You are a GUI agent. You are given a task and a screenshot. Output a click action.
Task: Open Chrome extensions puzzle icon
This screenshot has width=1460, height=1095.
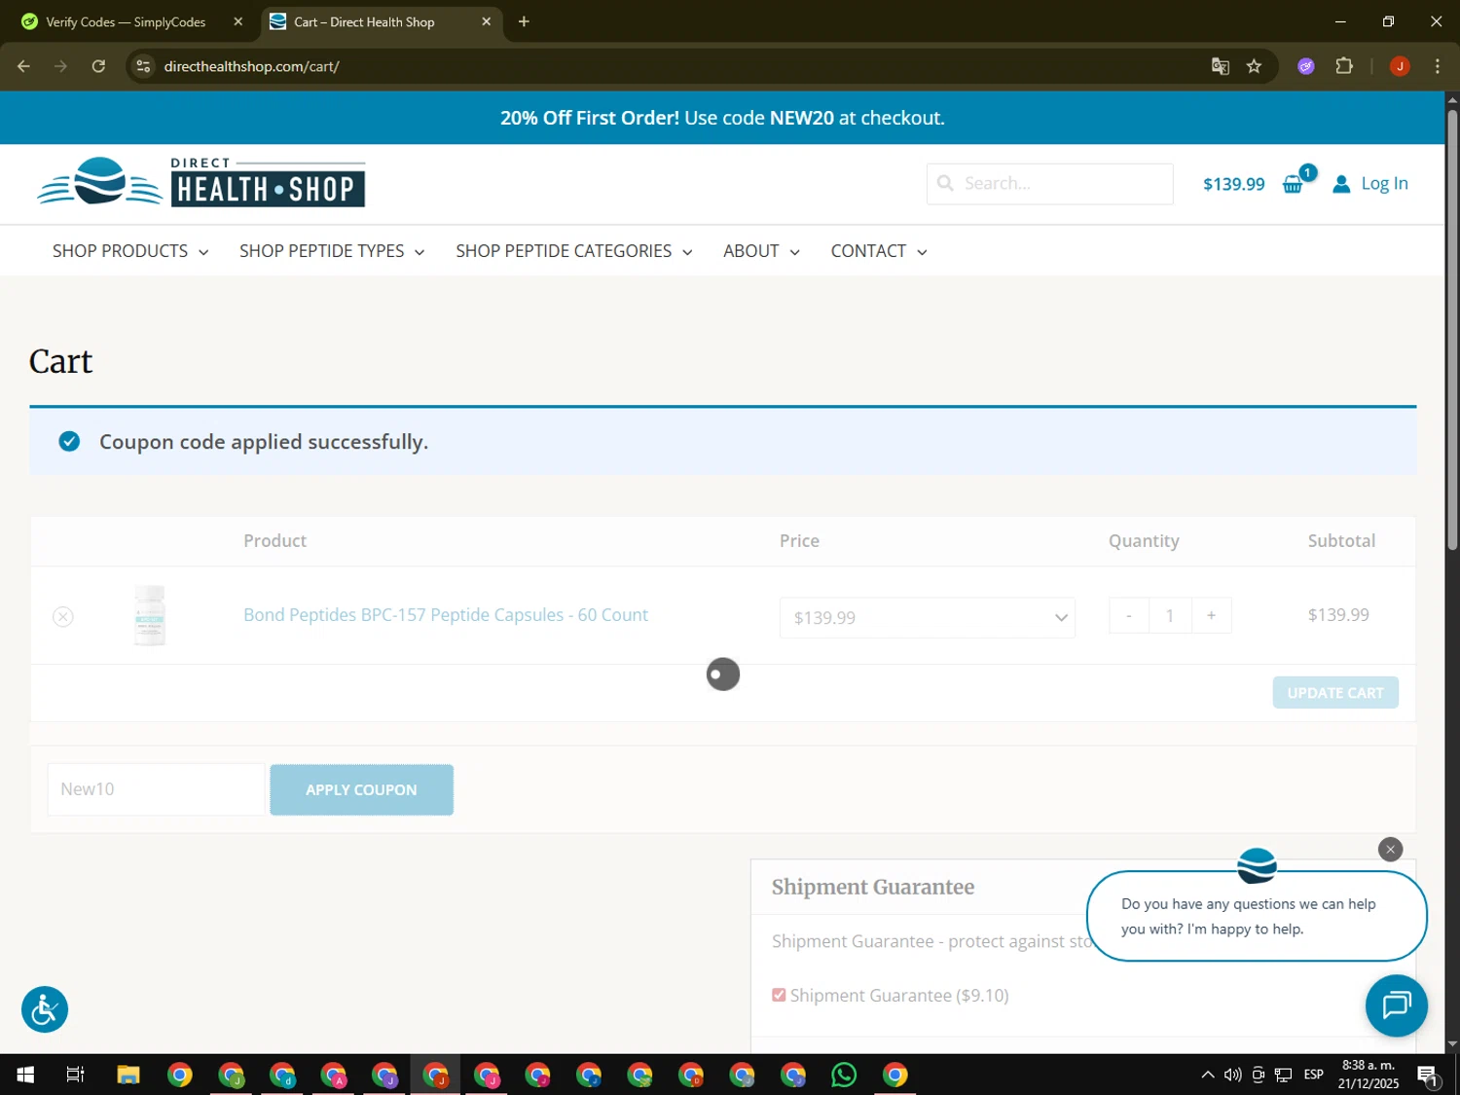coord(1344,66)
